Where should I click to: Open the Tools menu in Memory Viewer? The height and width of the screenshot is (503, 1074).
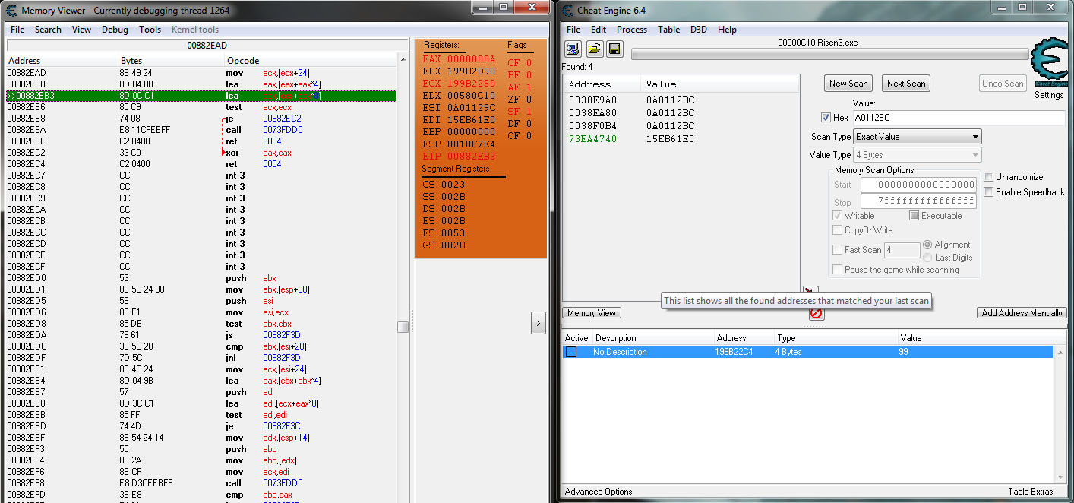(150, 30)
